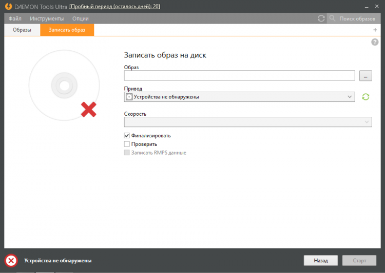Click the plus icon to add tab
Viewport: 385px width, 273px height.
(375, 30)
